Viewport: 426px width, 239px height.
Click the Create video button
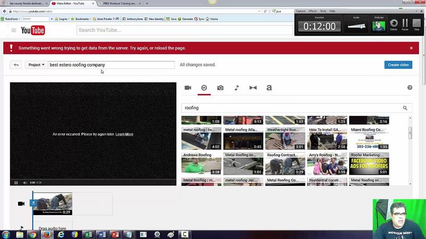(398, 65)
